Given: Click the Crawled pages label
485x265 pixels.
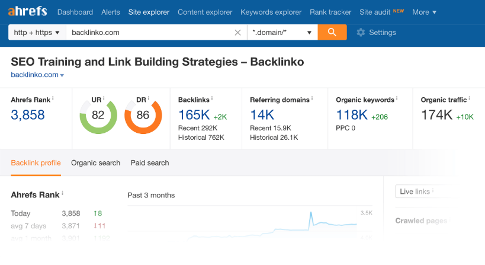Looking at the screenshot, I should click(x=421, y=221).
